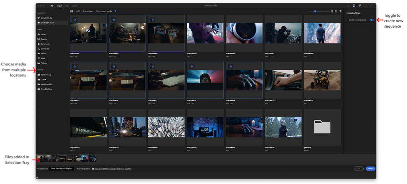Toggle Create new sequence switch

(372, 20)
